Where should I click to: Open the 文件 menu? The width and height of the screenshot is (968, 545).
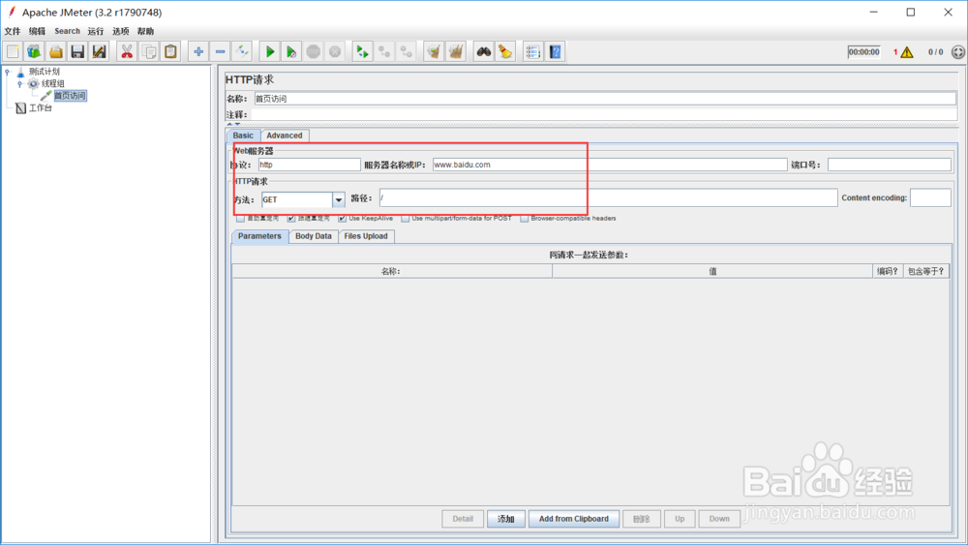coord(13,31)
